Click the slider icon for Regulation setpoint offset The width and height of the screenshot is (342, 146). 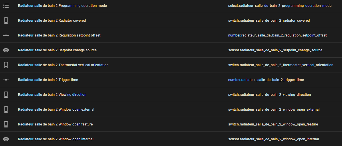pos(6,35)
